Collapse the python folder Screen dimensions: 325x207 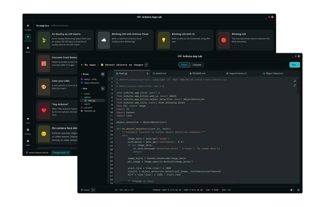[x=86, y=97]
